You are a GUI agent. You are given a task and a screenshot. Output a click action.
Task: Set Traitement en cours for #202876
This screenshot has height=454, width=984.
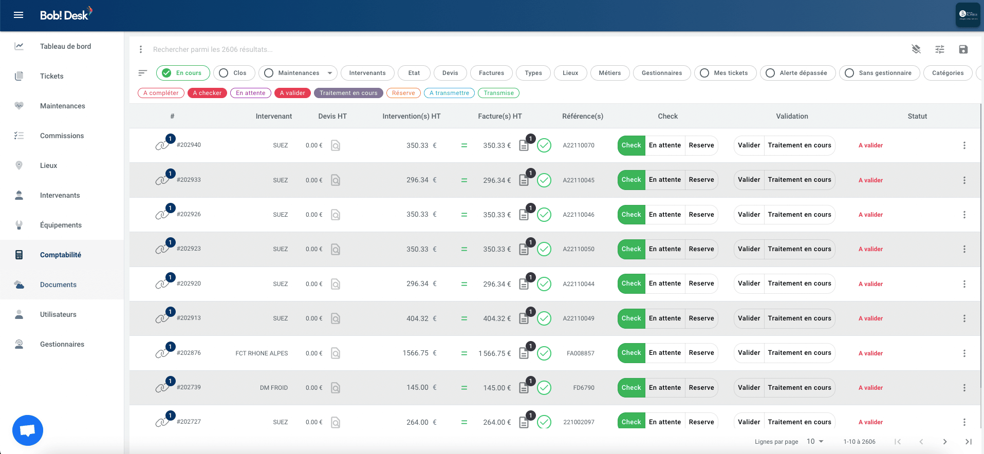[x=800, y=353]
